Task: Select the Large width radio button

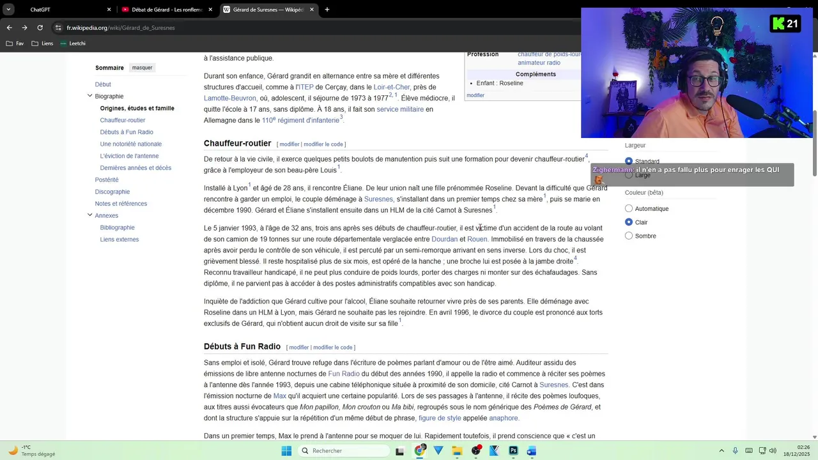Action: (629, 175)
